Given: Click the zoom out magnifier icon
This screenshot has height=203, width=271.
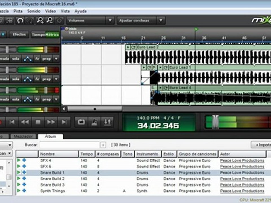Looking at the screenshot, I should pos(49,21).
